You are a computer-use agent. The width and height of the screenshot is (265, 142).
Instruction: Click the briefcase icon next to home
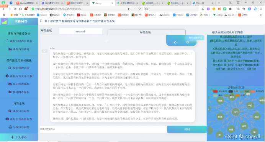pos(26,9)
